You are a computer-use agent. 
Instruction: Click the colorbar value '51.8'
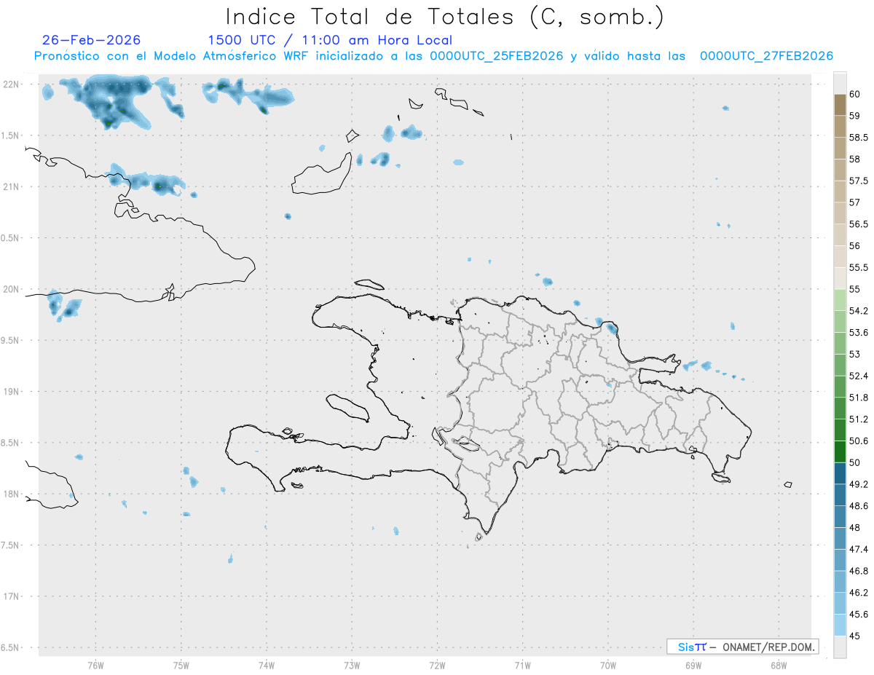pos(858,398)
